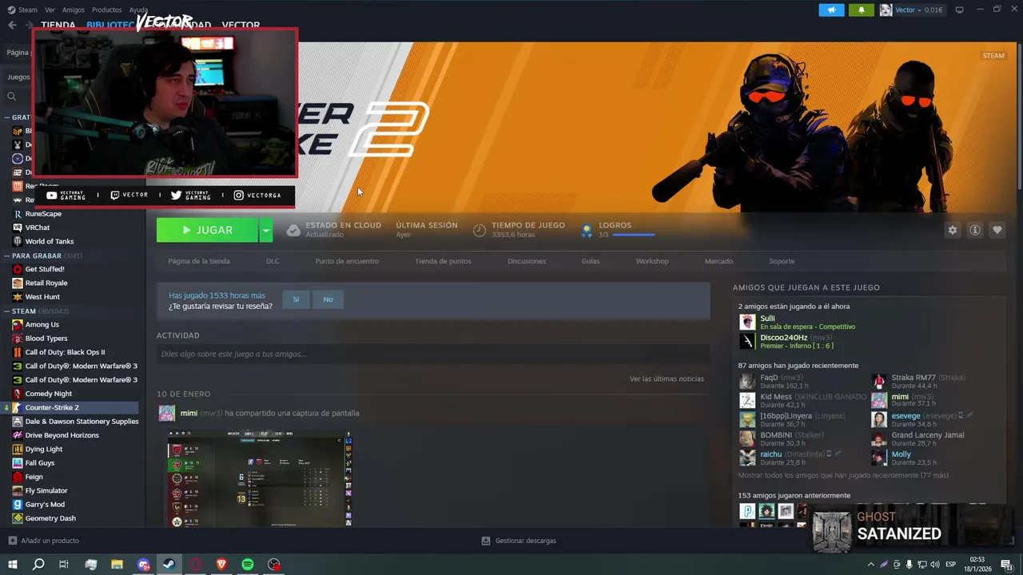The width and height of the screenshot is (1023, 575).
Task: Select Dale & Dawson Stationery Supplies
Action: click(82, 422)
